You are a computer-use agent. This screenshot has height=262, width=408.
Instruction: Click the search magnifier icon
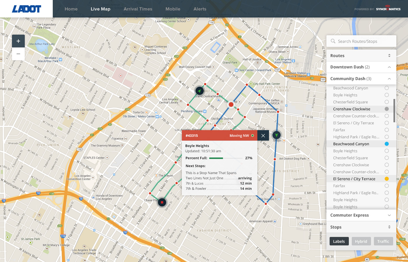333,41
